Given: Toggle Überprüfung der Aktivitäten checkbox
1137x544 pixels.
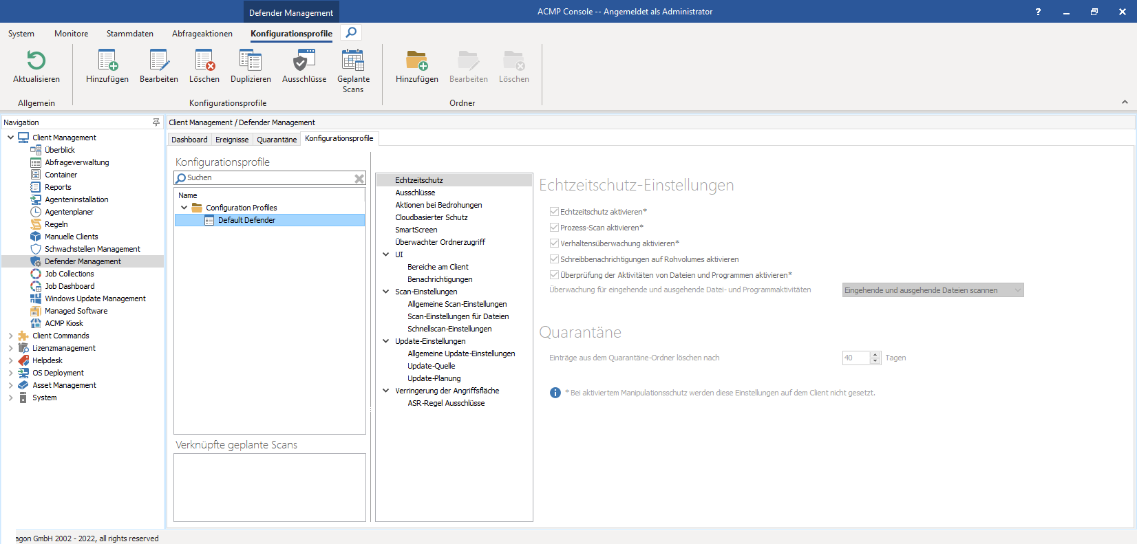Looking at the screenshot, I should pos(554,275).
